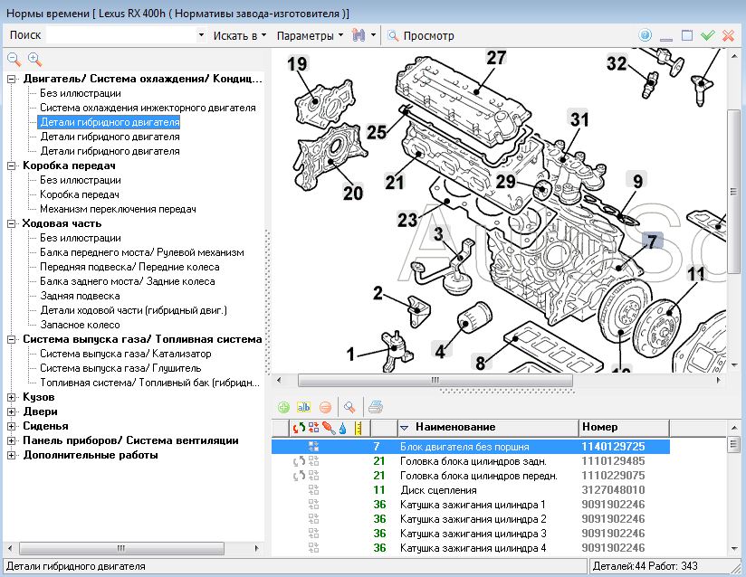The width and height of the screenshot is (746, 577).
Task: Click the orange remove item icon
Action: point(325,407)
